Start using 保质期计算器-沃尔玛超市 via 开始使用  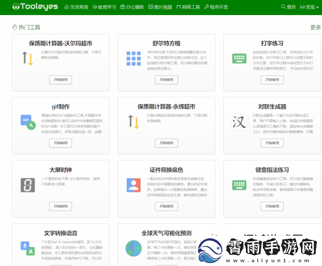(x=60, y=80)
